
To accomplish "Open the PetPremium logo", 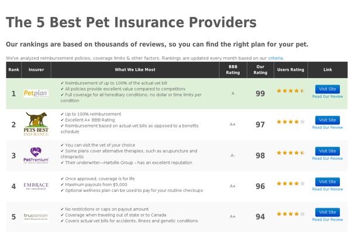I will coord(36,156).
